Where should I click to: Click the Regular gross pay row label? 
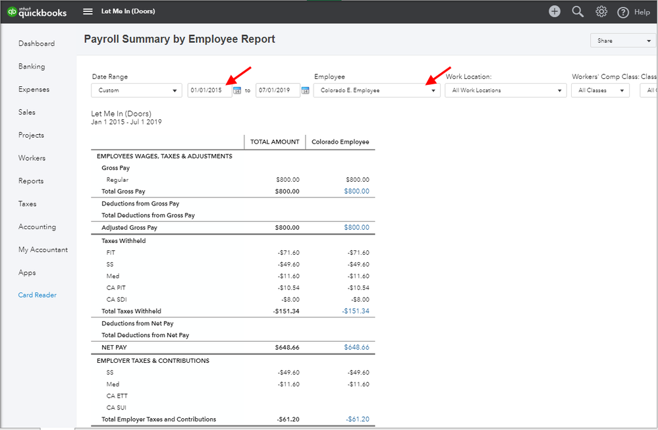pyautogui.click(x=117, y=180)
